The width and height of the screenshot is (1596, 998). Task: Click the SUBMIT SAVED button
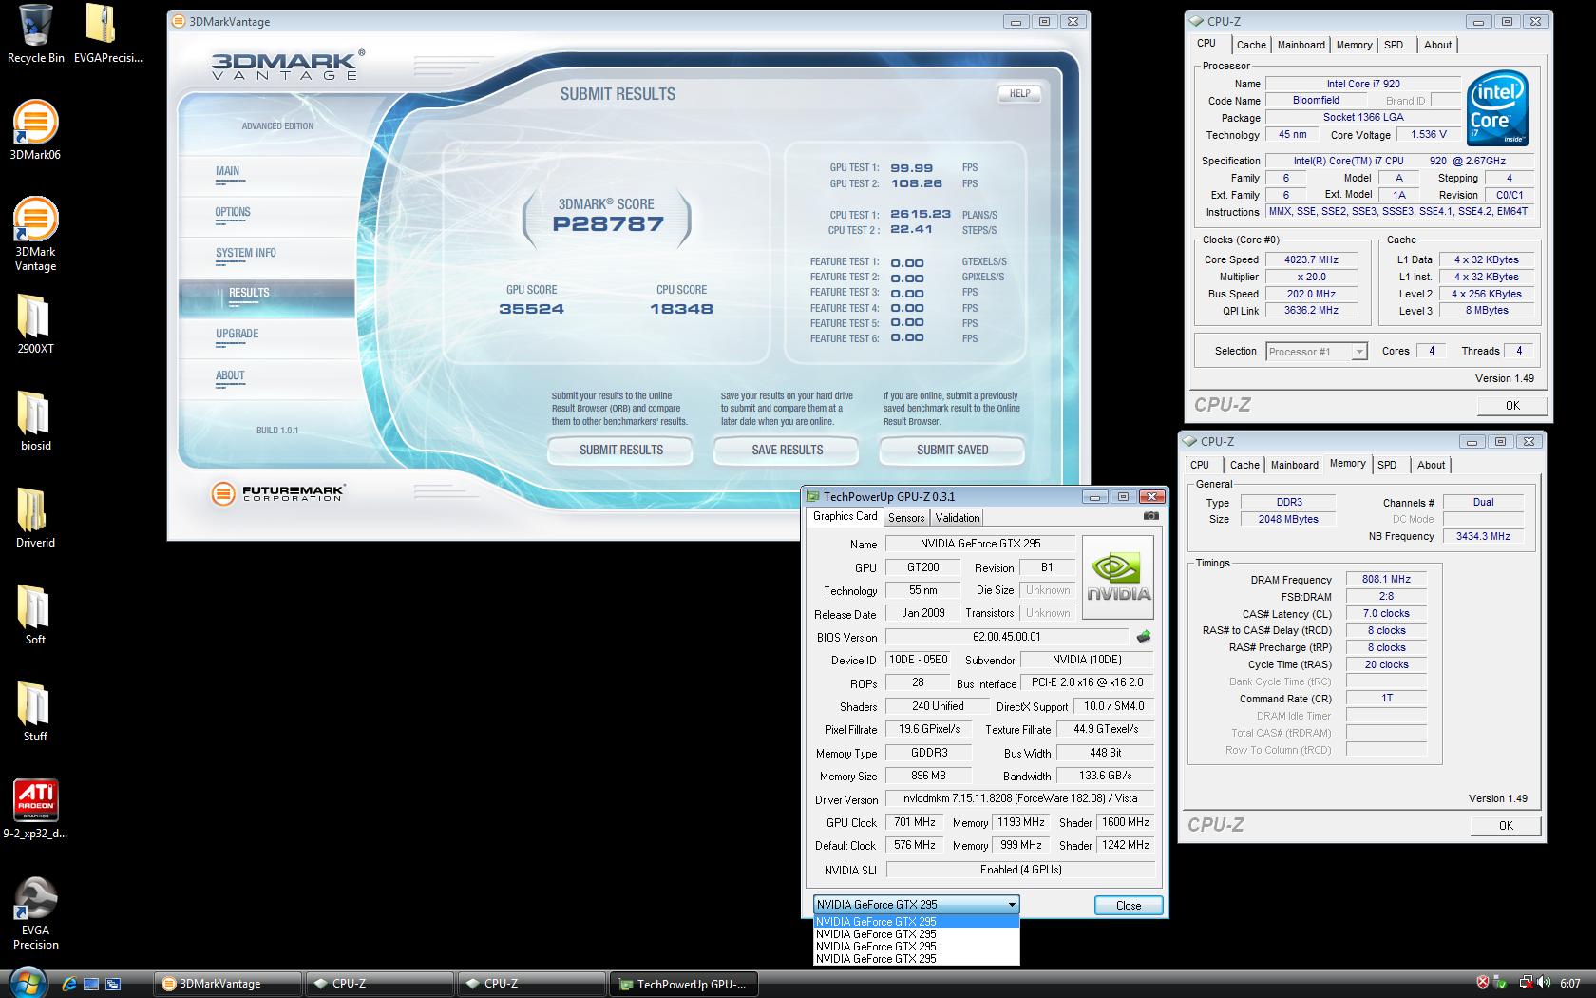point(953,450)
